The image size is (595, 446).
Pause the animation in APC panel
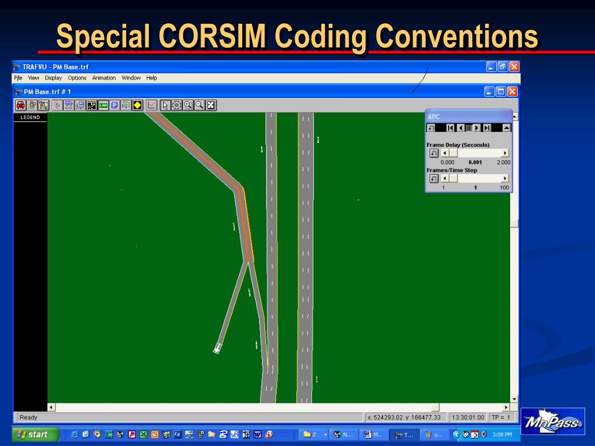click(468, 128)
